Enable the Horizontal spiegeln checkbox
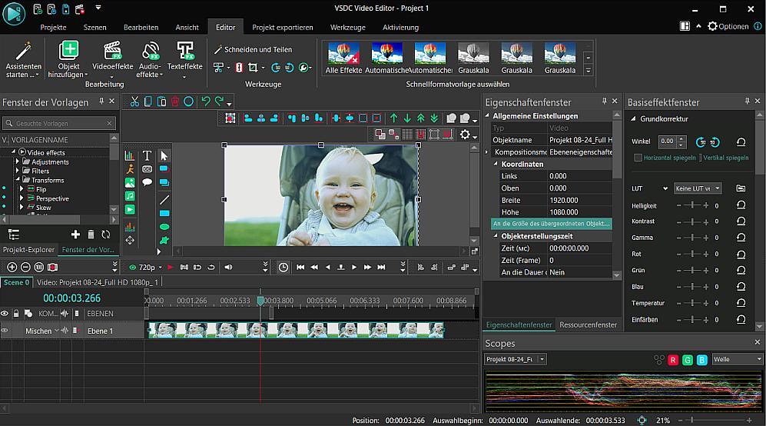Image resolution: width=766 pixels, height=426 pixels. [638, 158]
